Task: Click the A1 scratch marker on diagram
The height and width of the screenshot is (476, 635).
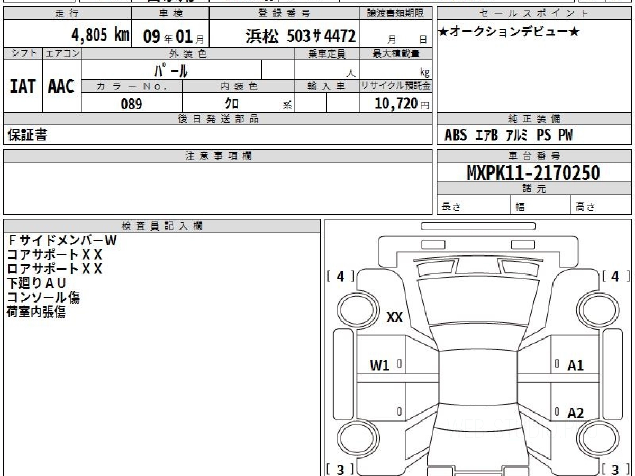Action: coord(575,365)
